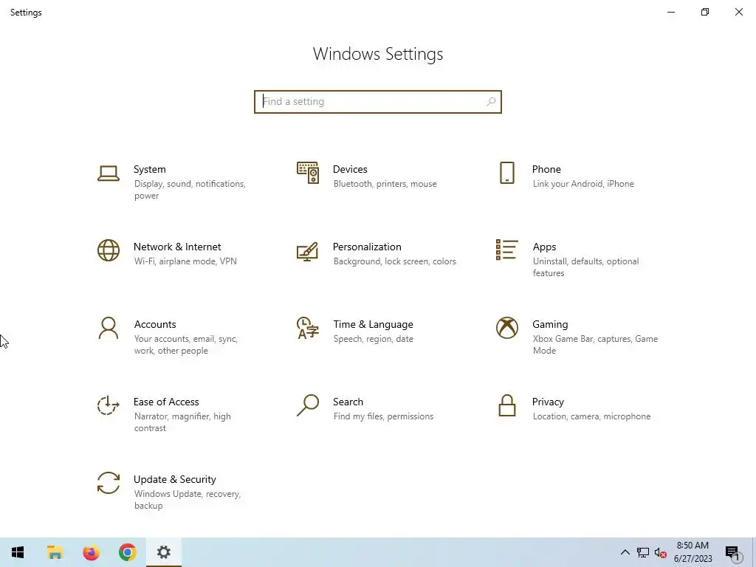Open the System settings title link
756x567 pixels.
(149, 169)
